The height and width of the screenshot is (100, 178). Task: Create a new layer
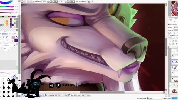170,41
